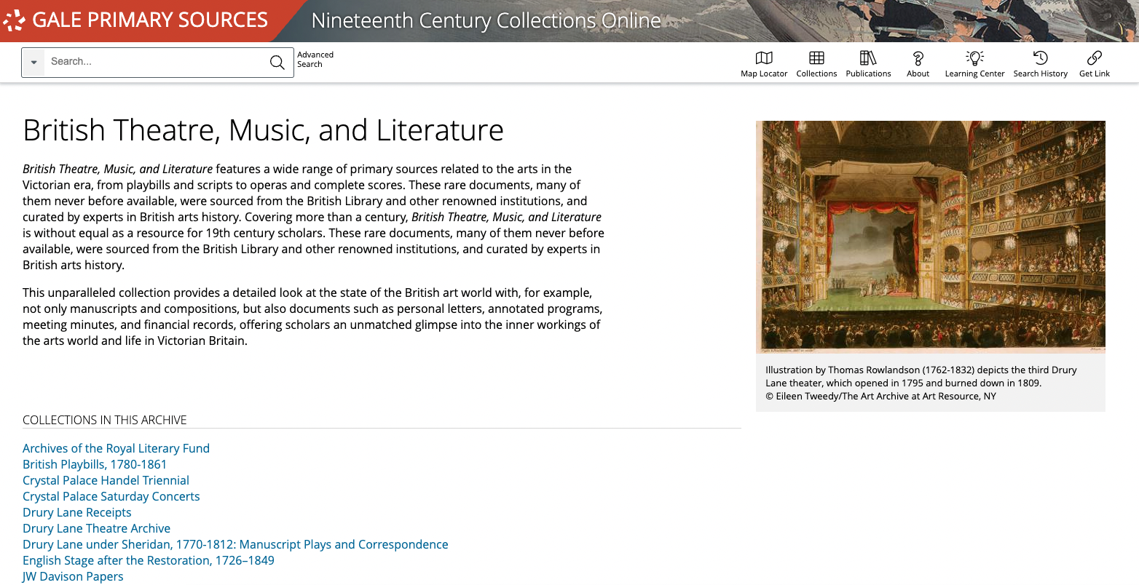1139x585 pixels.
Task: Open the Map Locator tool
Action: [764, 64]
